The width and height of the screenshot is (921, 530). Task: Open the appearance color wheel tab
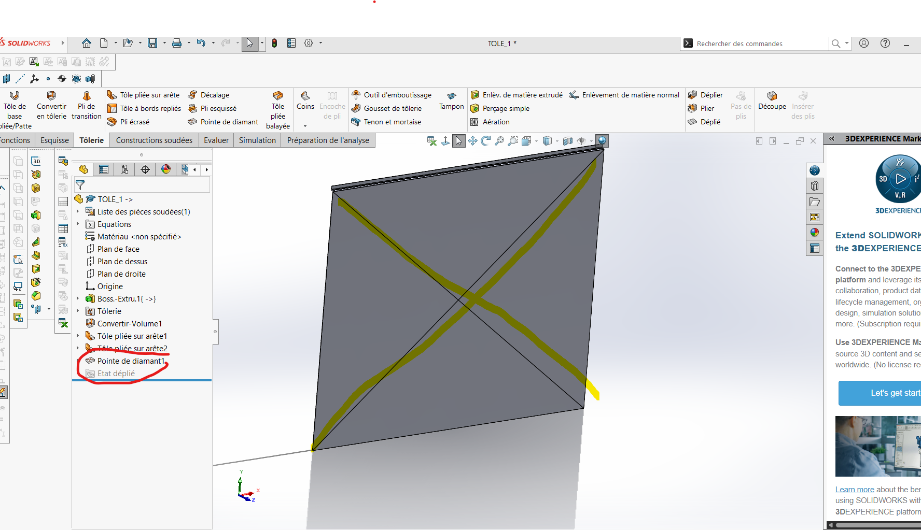[x=166, y=169]
